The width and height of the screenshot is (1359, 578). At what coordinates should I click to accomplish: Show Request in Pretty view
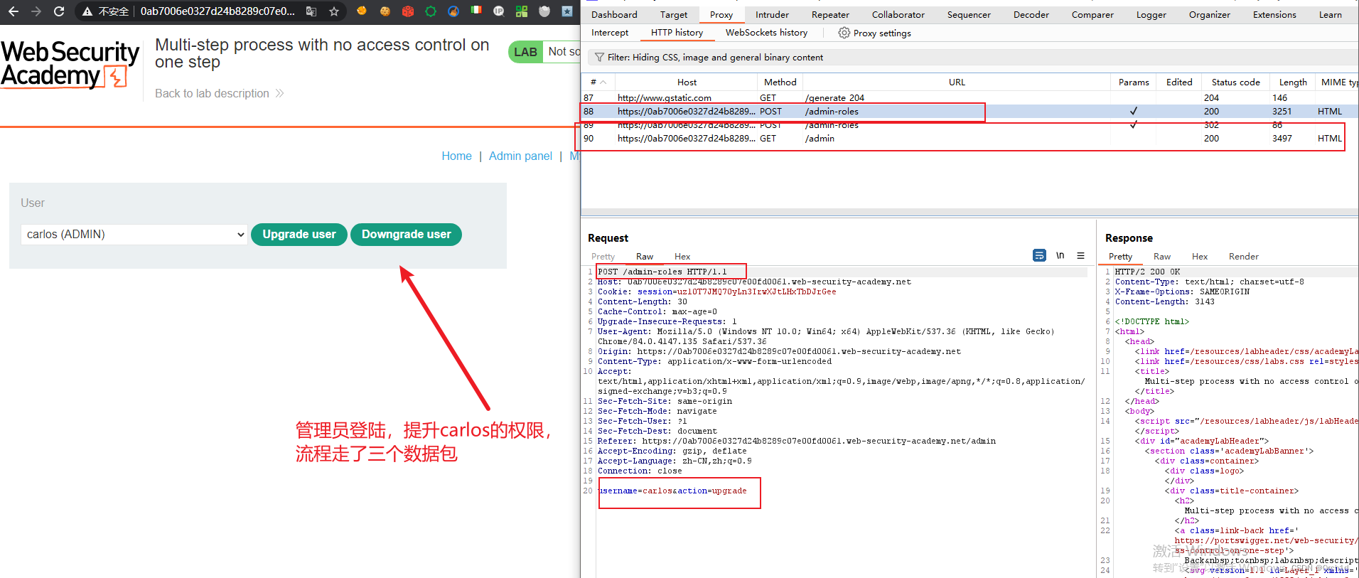(x=603, y=257)
